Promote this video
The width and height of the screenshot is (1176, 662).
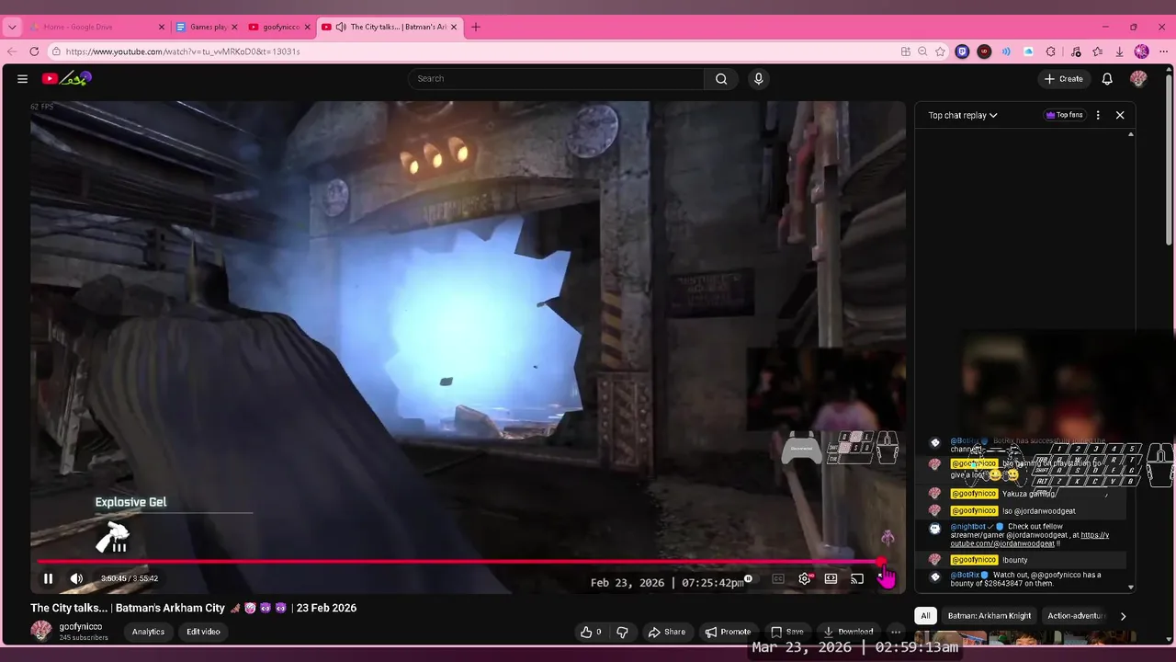[x=728, y=632]
